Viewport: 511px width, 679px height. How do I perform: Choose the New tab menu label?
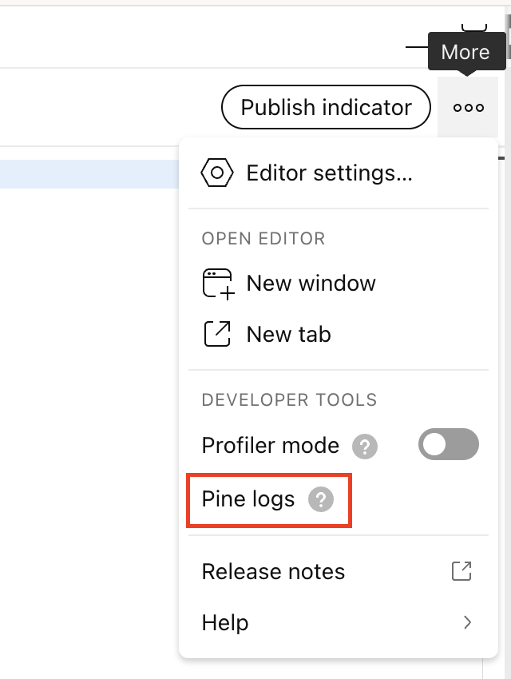[x=288, y=334]
